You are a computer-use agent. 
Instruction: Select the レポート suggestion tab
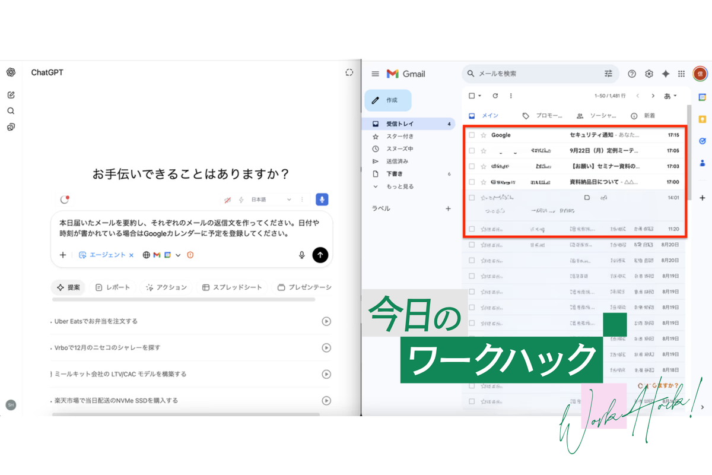[x=113, y=287]
